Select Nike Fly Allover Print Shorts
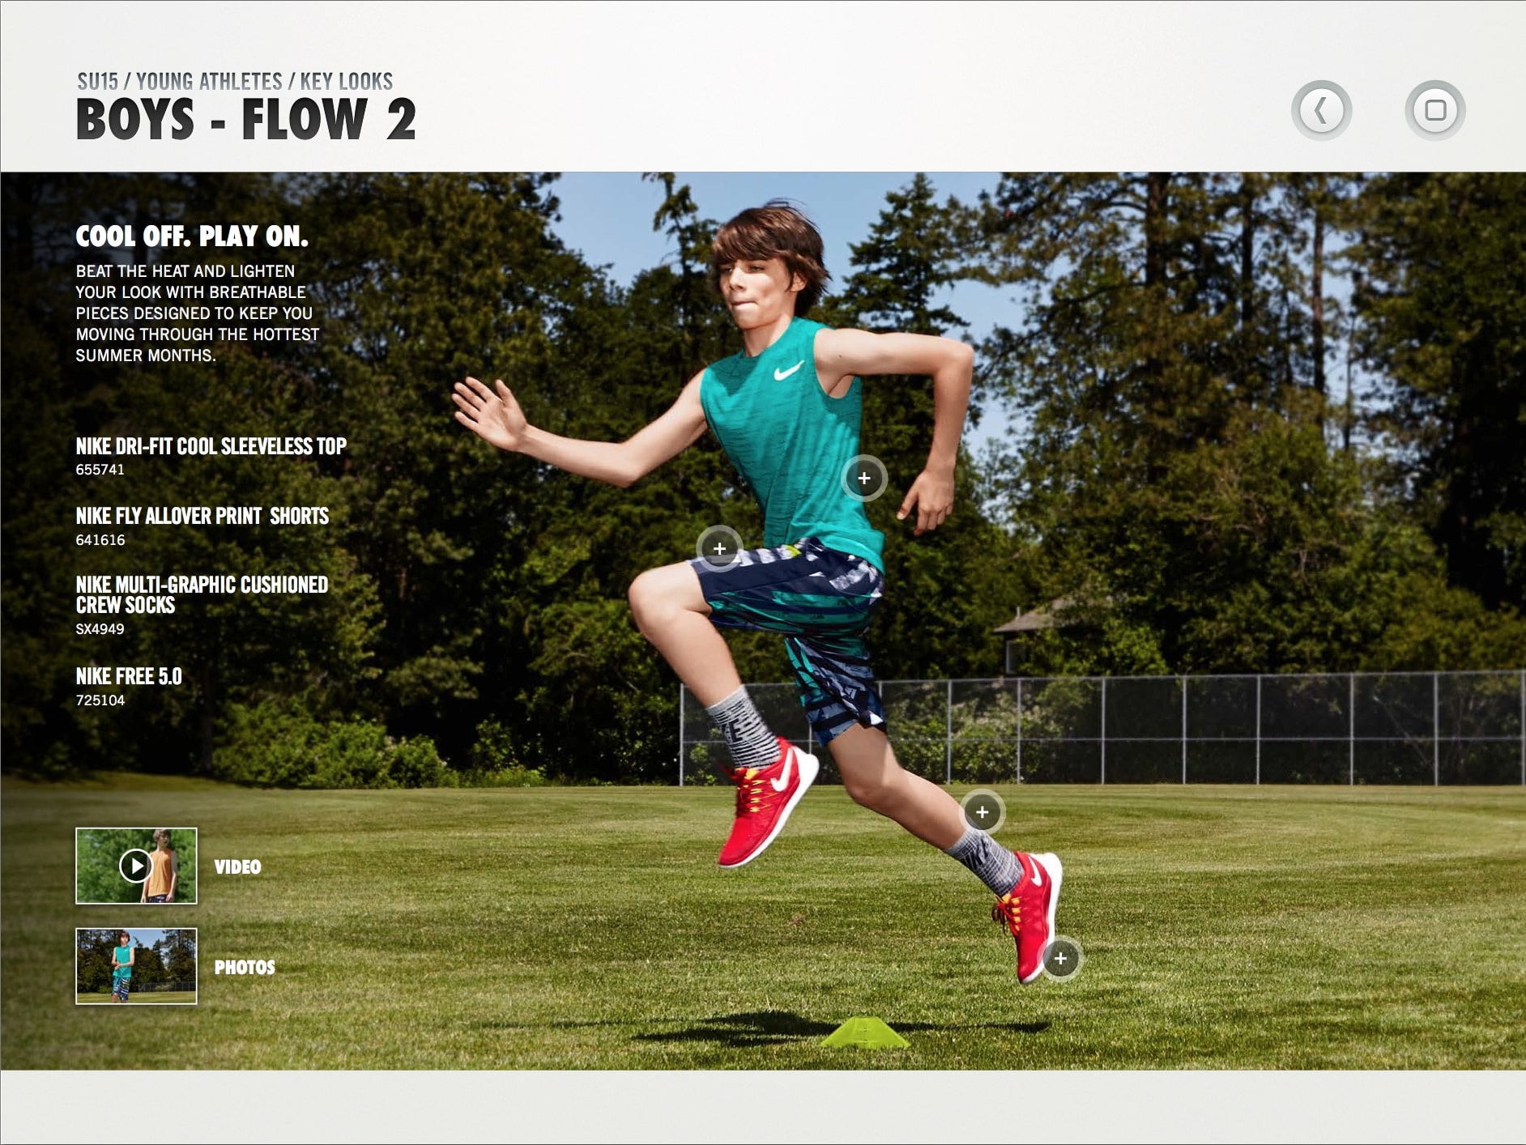This screenshot has height=1145, width=1526. (x=202, y=516)
